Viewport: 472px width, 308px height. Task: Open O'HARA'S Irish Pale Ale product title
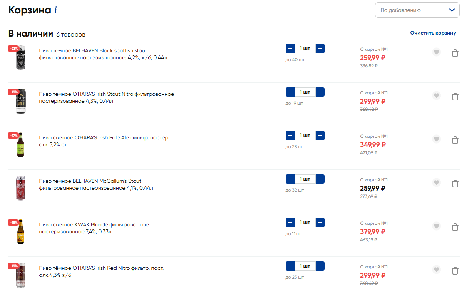tap(104, 141)
